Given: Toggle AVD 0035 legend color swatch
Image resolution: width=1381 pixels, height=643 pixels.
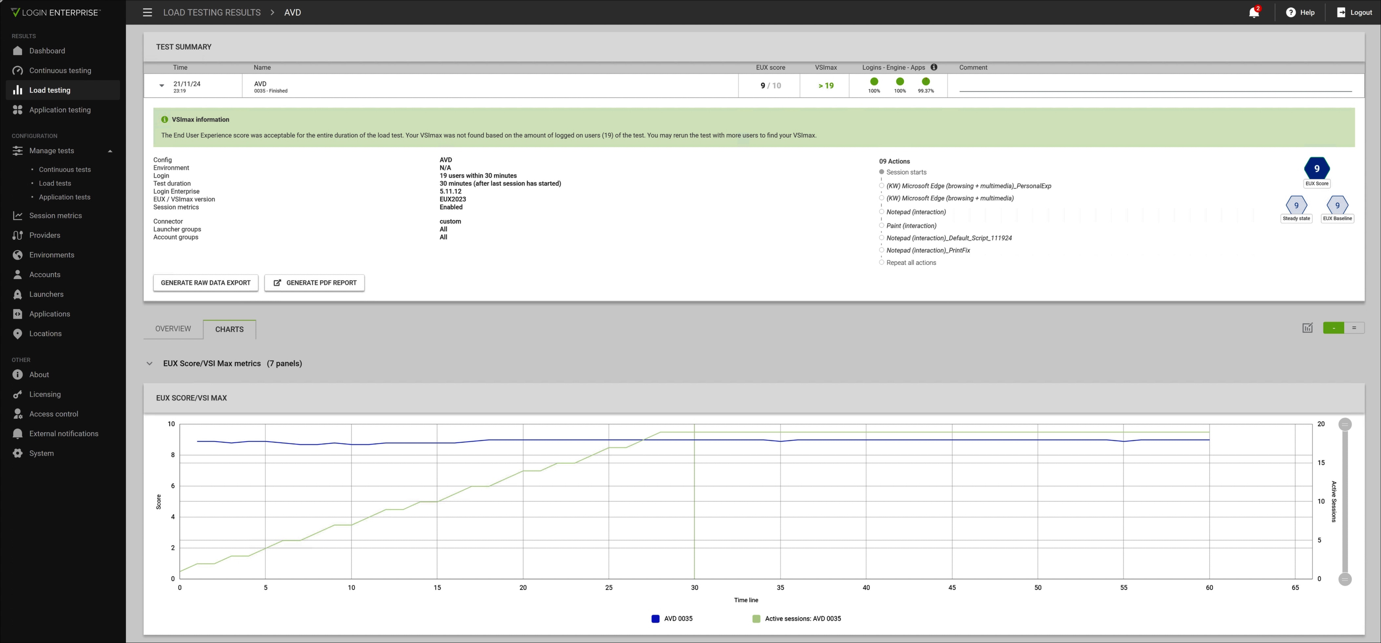Looking at the screenshot, I should [655, 619].
